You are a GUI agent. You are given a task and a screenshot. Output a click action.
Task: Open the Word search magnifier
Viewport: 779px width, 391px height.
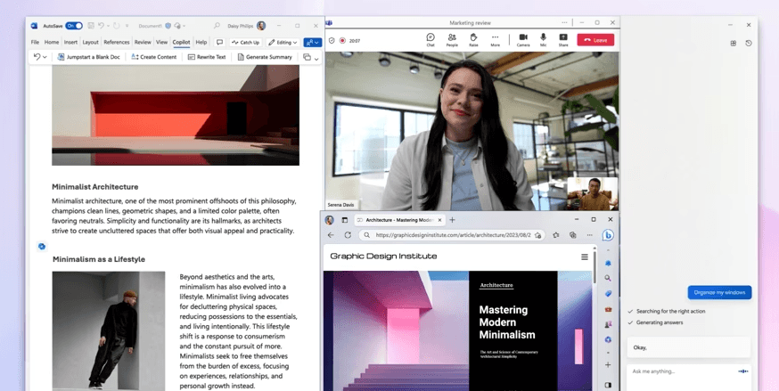tap(217, 26)
